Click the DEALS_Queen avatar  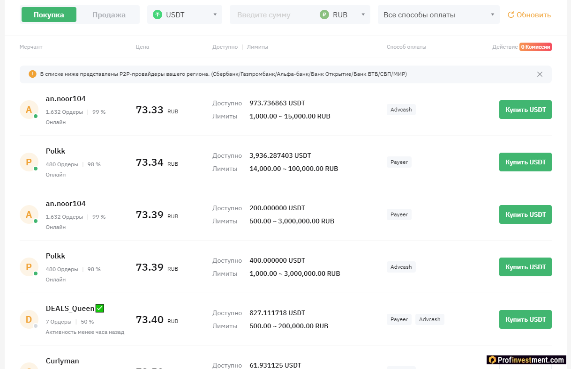click(29, 319)
